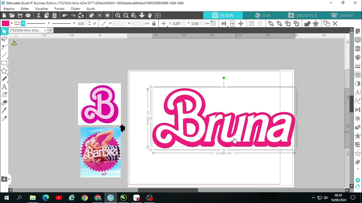The width and height of the screenshot is (362, 203).
Task: Click the Deselect All icon
Action: coord(100,15)
